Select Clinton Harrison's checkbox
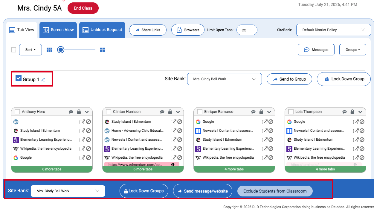The width and height of the screenshot is (374, 212). (109, 112)
